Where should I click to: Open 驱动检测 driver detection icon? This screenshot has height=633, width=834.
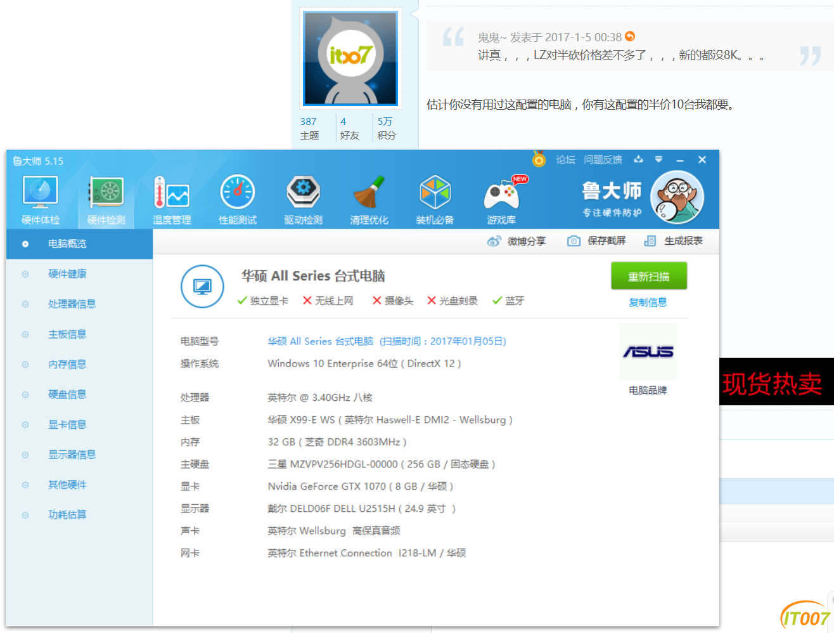(303, 200)
